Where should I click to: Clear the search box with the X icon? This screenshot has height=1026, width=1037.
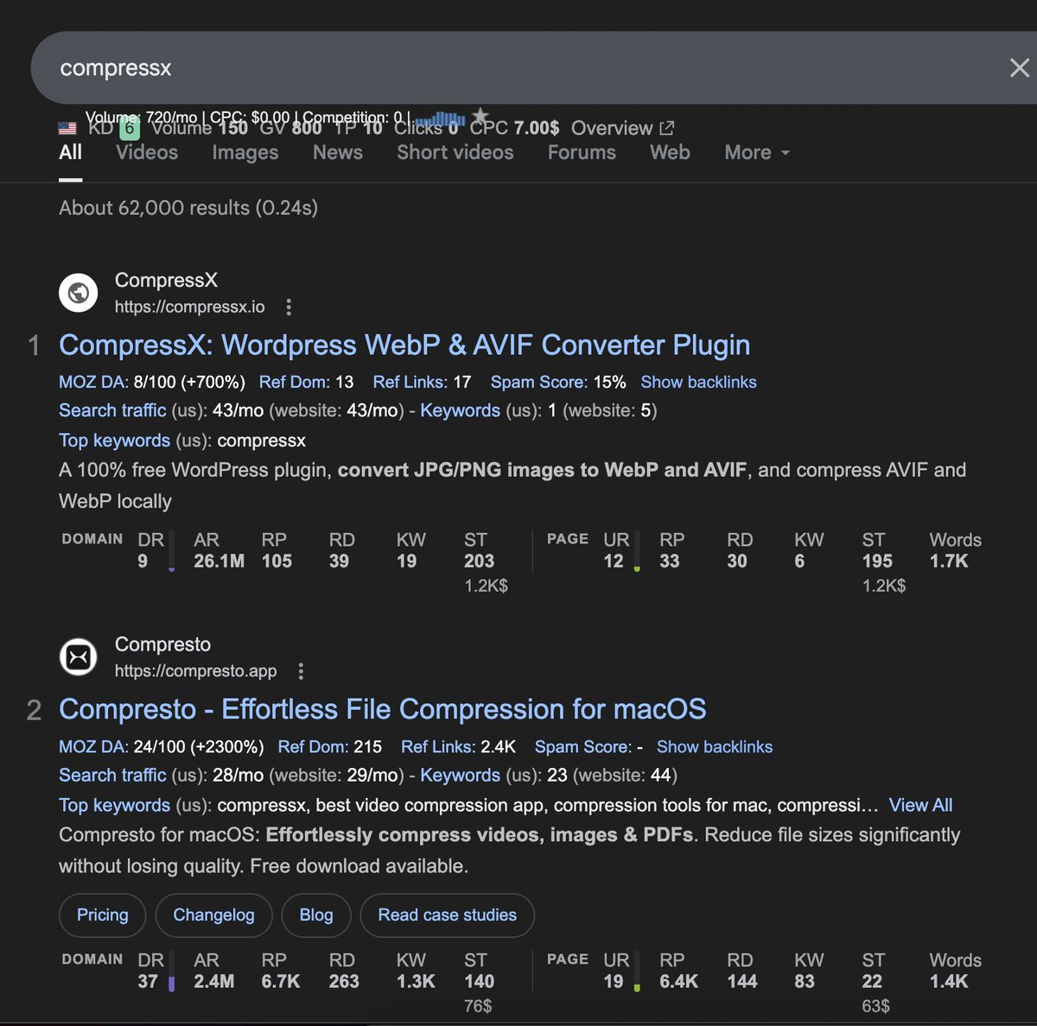coord(1019,68)
